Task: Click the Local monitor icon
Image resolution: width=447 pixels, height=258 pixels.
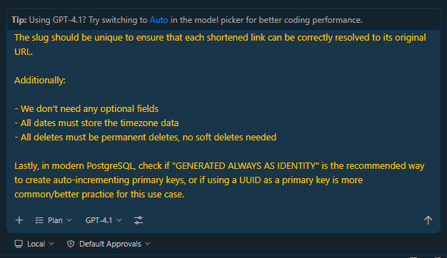Action: coord(19,244)
